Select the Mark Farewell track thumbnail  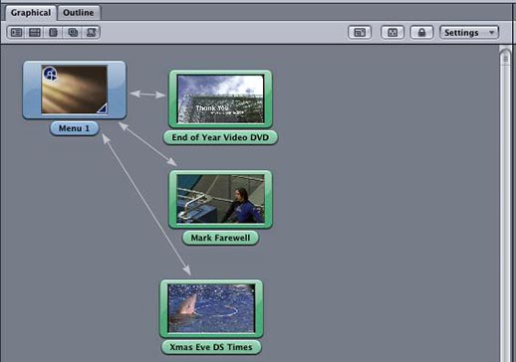click(x=220, y=199)
